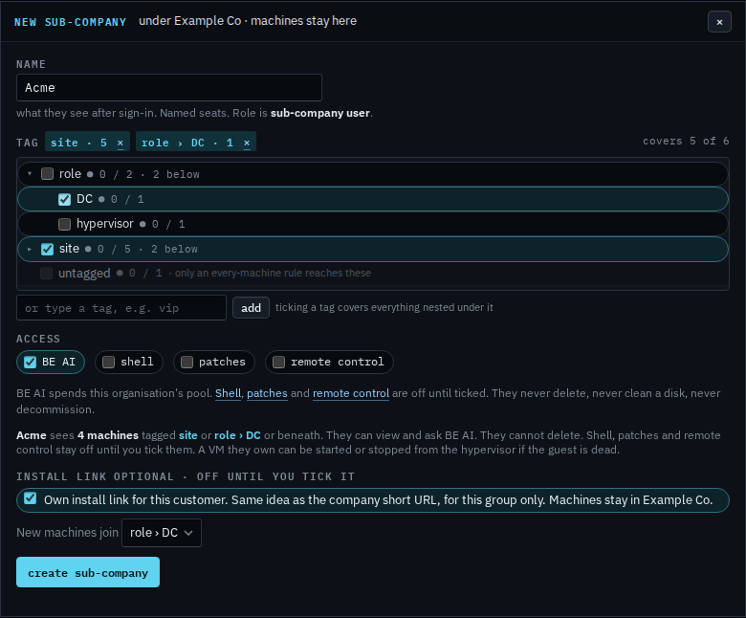Viewport: 746px width, 618px height.
Task: Enable patches access
Action: (186, 362)
